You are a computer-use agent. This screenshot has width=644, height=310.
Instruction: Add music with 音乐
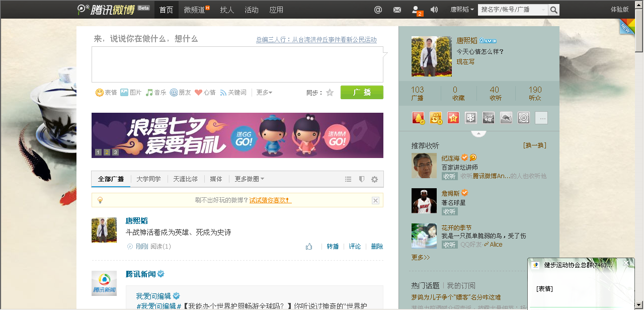coord(155,93)
